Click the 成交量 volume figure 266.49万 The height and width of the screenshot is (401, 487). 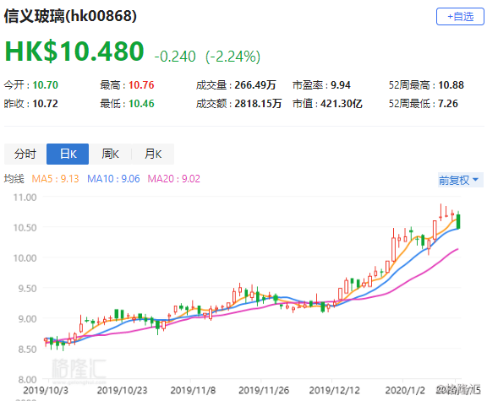pos(255,85)
